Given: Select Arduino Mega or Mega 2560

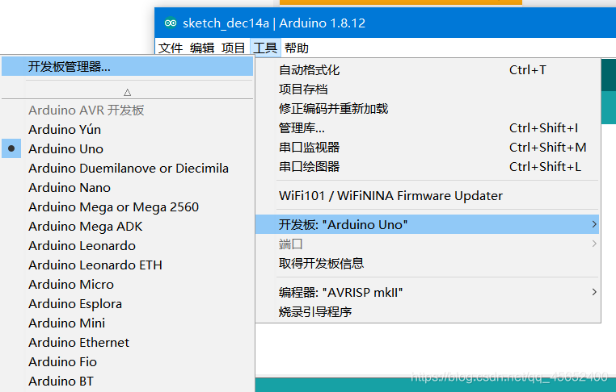Looking at the screenshot, I should (x=127, y=207).
